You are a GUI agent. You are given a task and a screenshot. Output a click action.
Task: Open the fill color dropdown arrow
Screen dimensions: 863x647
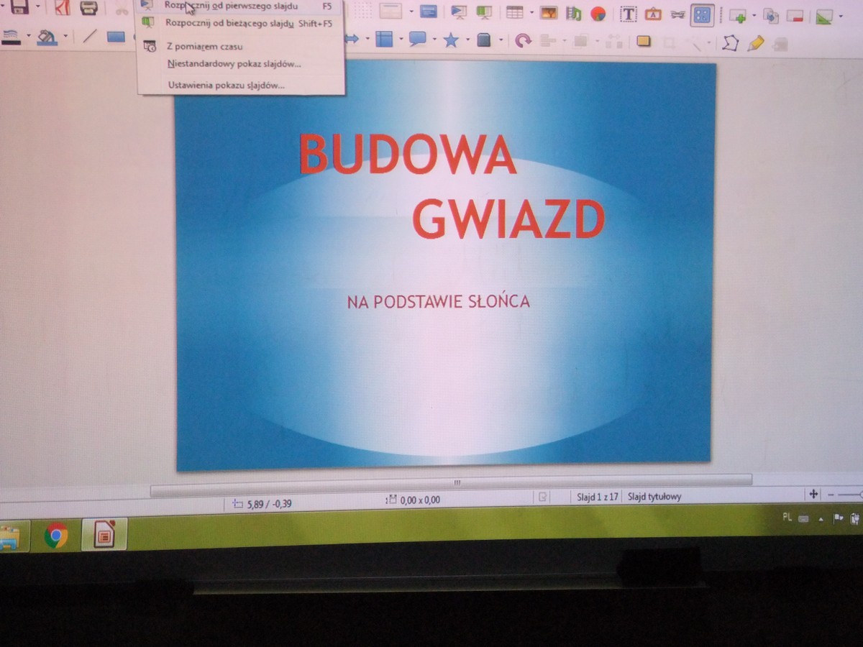coord(65,37)
